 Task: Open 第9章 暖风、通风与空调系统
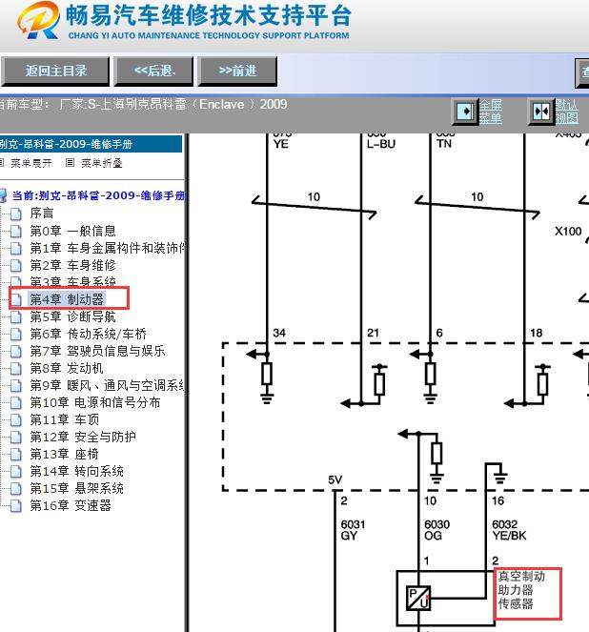107,386
